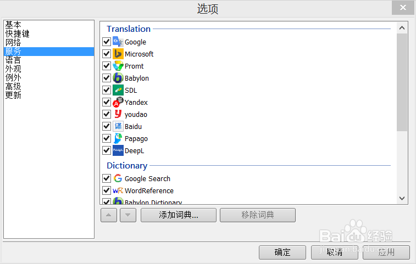Click the Google Search dictionary icon
The width and height of the screenshot is (416, 264).
point(118,178)
